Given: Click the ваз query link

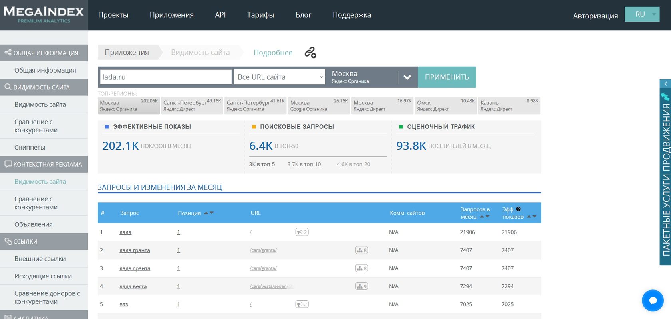Looking at the screenshot, I should 124,304.
